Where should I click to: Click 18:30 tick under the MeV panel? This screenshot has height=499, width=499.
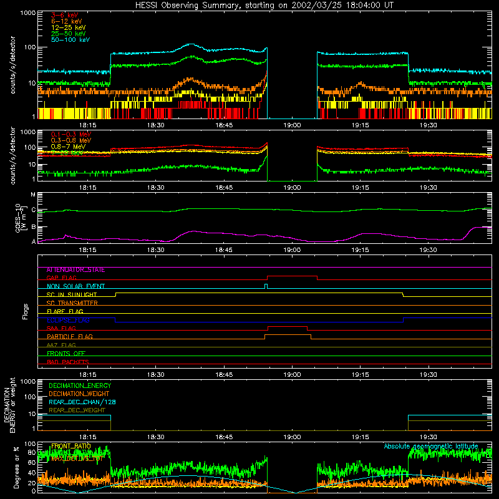tap(155, 188)
